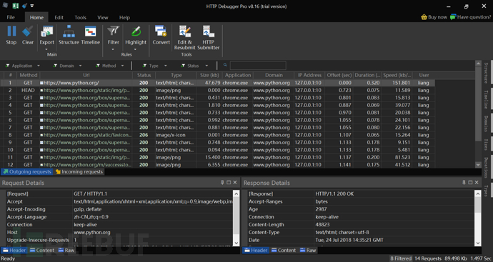The height and width of the screenshot is (262, 493).
Task: Show the Timeline view from ribbon
Action: [91, 36]
